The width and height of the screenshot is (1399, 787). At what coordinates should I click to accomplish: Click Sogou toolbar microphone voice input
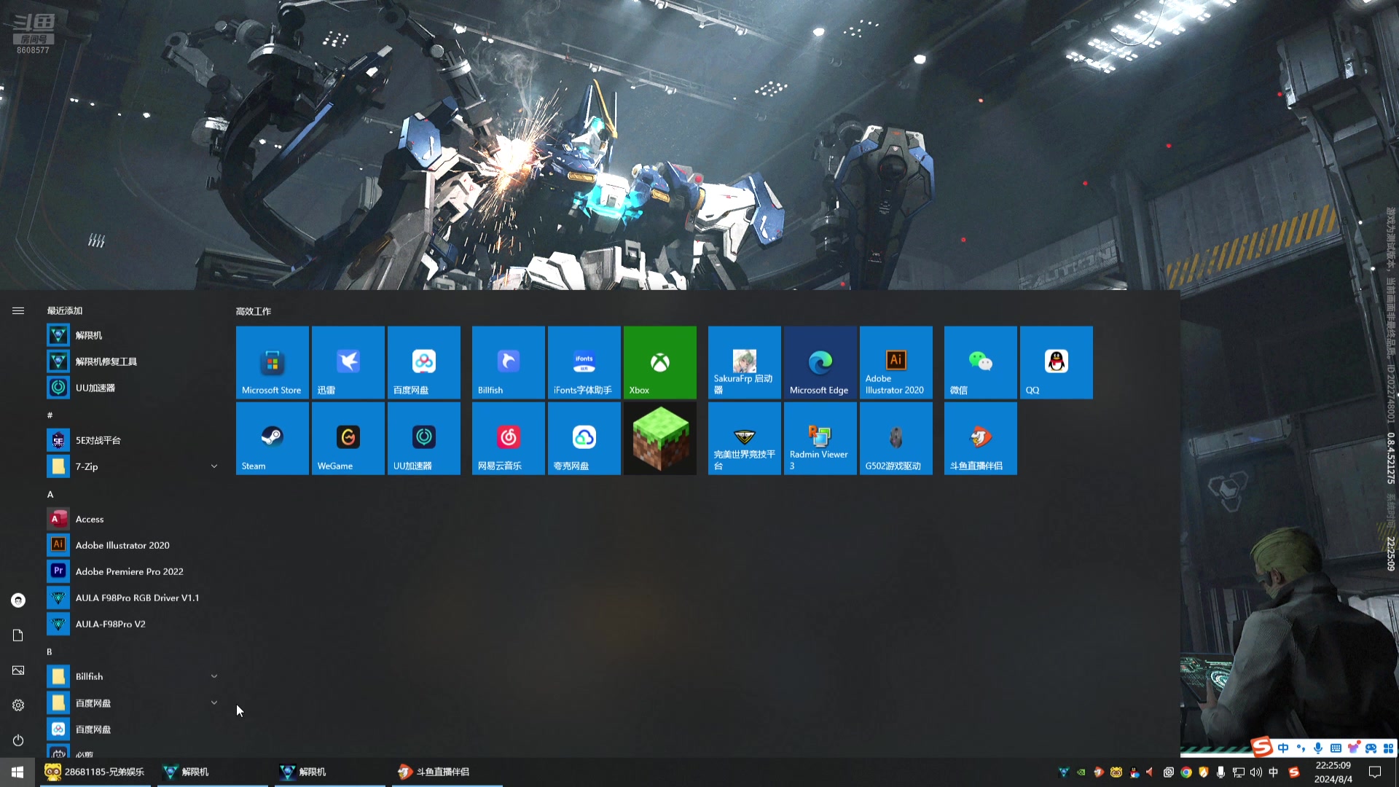coord(1318,748)
